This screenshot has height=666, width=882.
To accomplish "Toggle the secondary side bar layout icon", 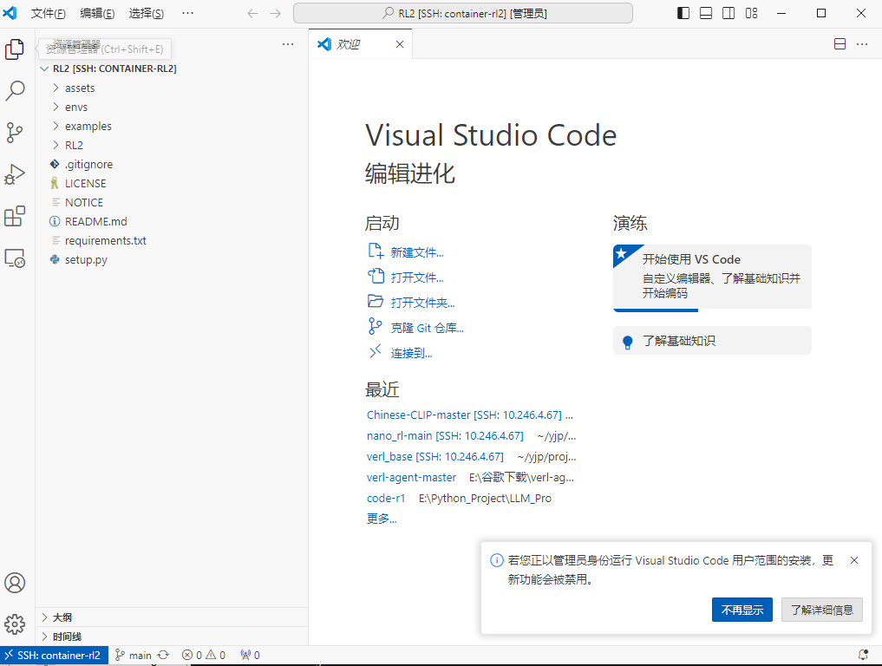I will coord(728,13).
